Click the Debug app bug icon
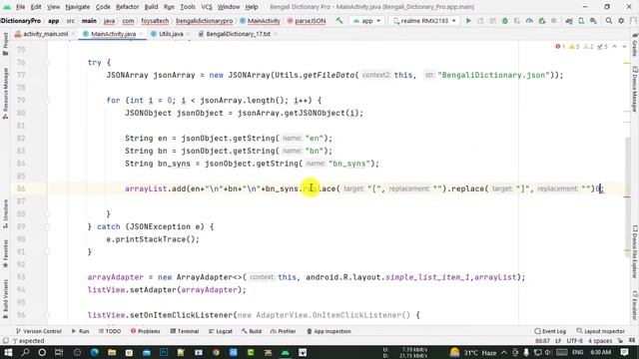This screenshot has width=639, height=359. coord(504,20)
